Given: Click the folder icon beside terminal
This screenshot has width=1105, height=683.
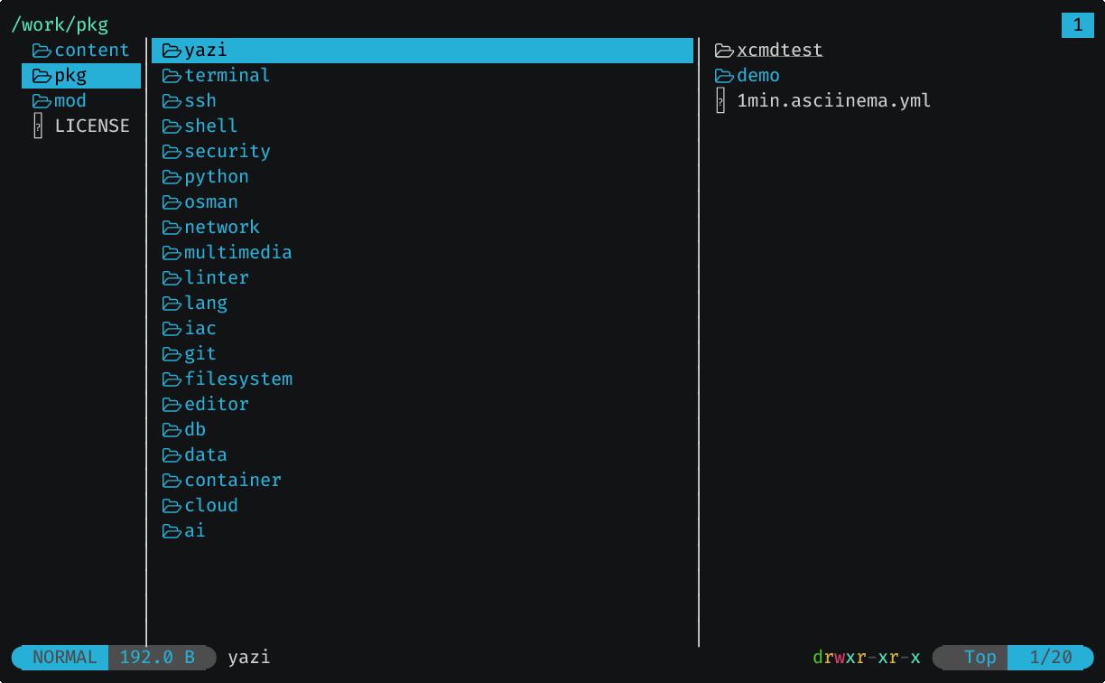Looking at the screenshot, I should 172,76.
